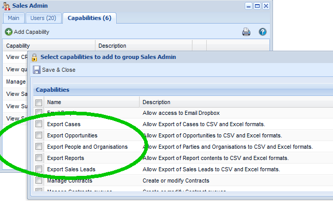Click the 'Capabilities' panel heading in dialog
Viewport: 333px width, 201px height.
click(52, 90)
